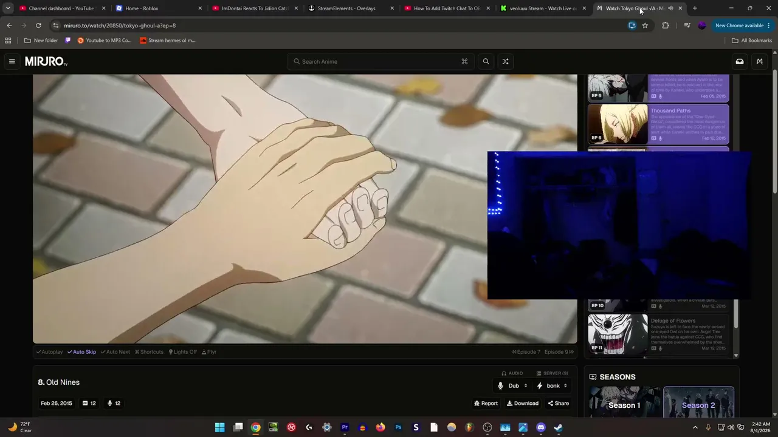Open the bonk server dropdown
The height and width of the screenshot is (437, 778).
point(553,386)
